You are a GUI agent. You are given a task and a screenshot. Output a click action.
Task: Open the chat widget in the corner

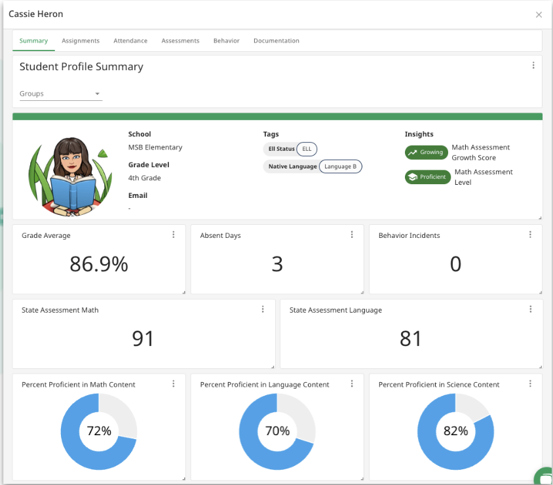(x=544, y=476)
